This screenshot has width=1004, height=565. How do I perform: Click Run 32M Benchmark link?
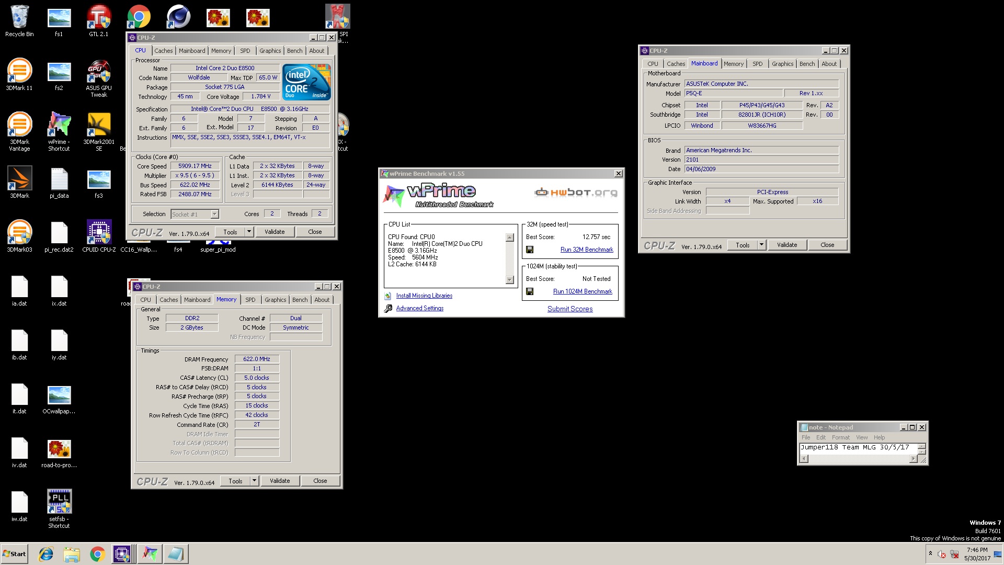pos(587,250)
